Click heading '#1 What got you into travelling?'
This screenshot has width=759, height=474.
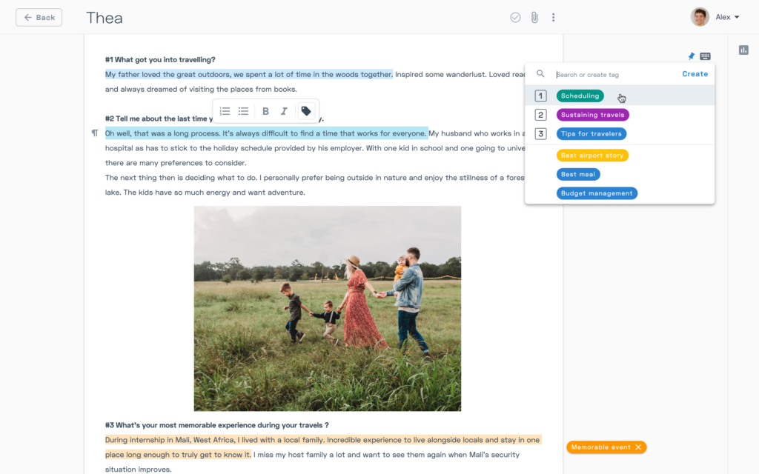pos(160,59)
